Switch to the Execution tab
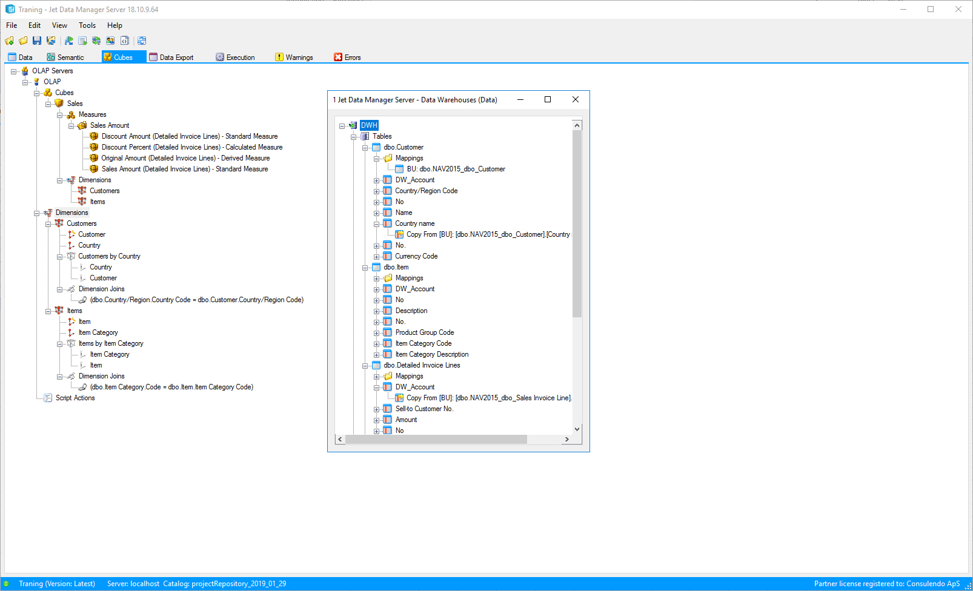The width and height of the screenshot is (973, 591). pyautogui.click(x=235, y=57)
